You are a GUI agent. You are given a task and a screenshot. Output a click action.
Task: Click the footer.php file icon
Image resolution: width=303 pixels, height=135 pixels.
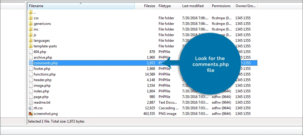point(31,68)
